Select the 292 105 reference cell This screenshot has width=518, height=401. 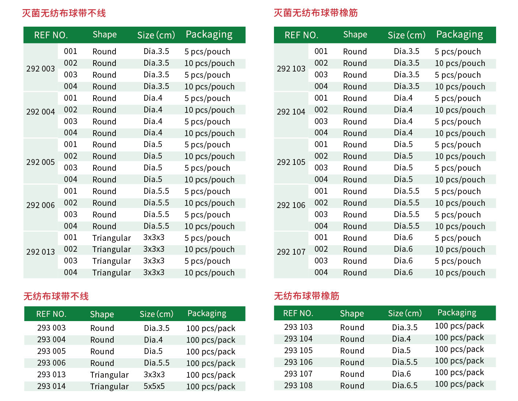(x=291, y=162)
